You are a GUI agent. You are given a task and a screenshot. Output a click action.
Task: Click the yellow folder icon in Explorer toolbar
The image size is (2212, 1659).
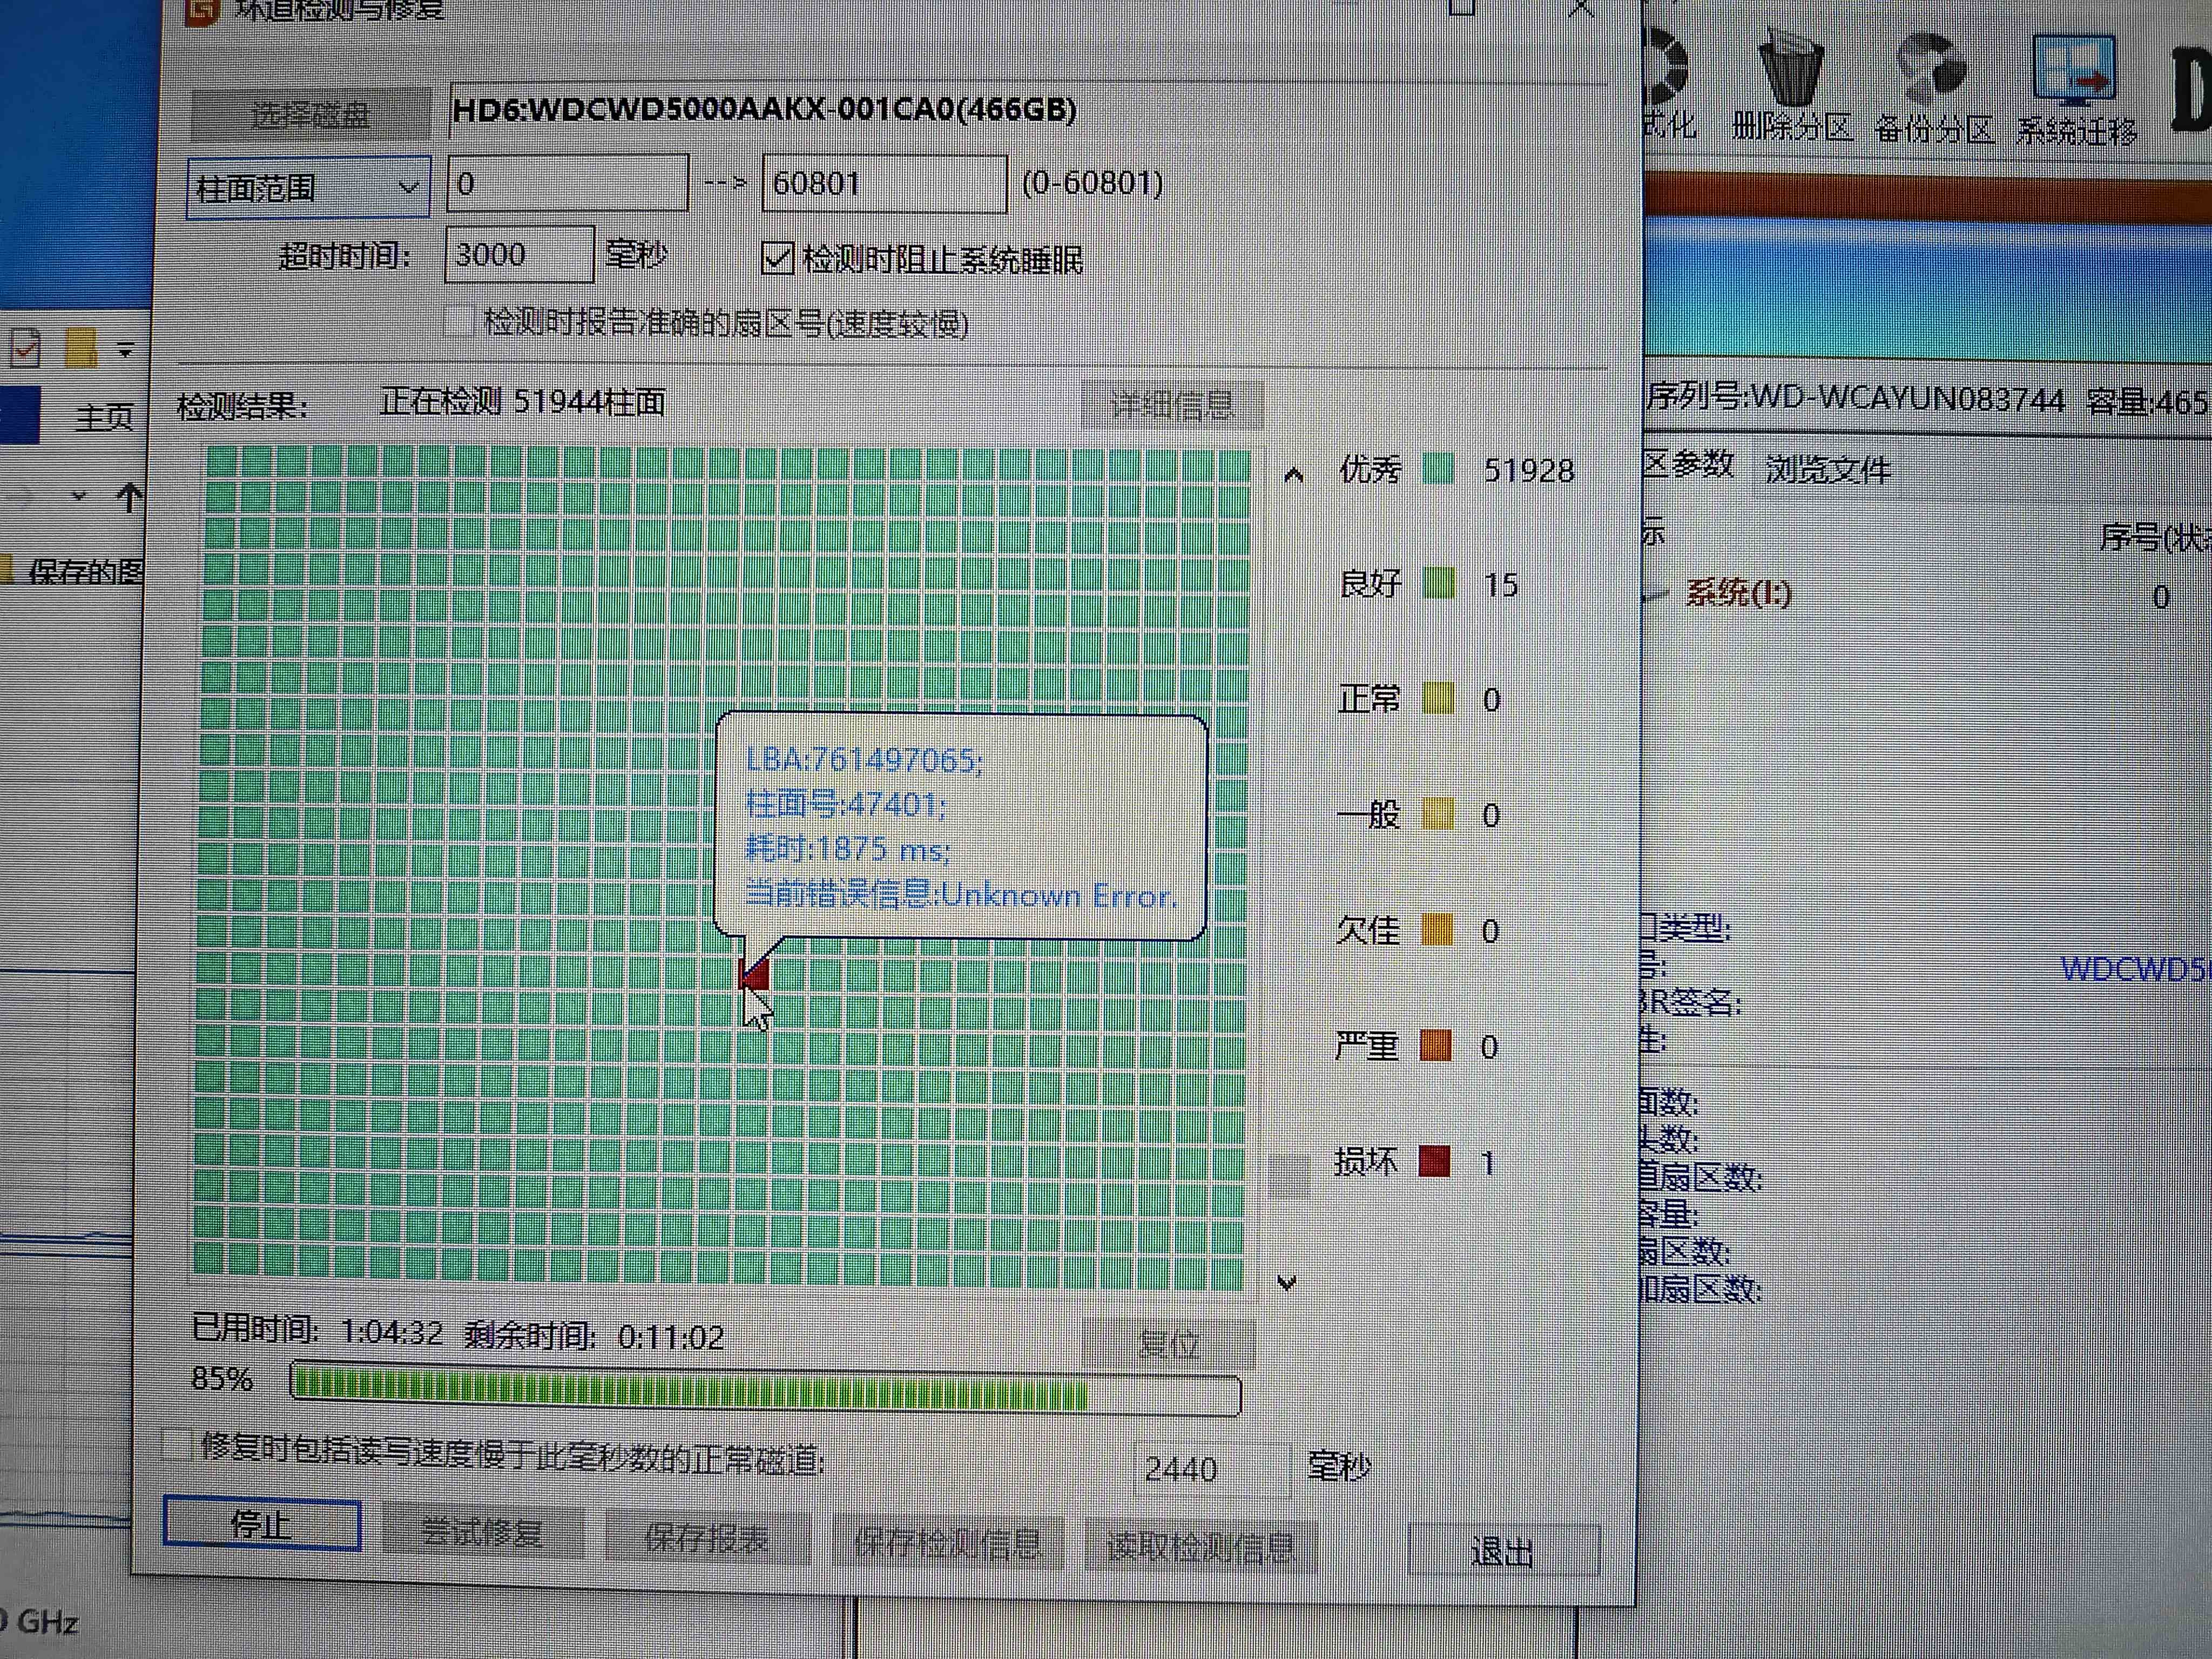81,347
